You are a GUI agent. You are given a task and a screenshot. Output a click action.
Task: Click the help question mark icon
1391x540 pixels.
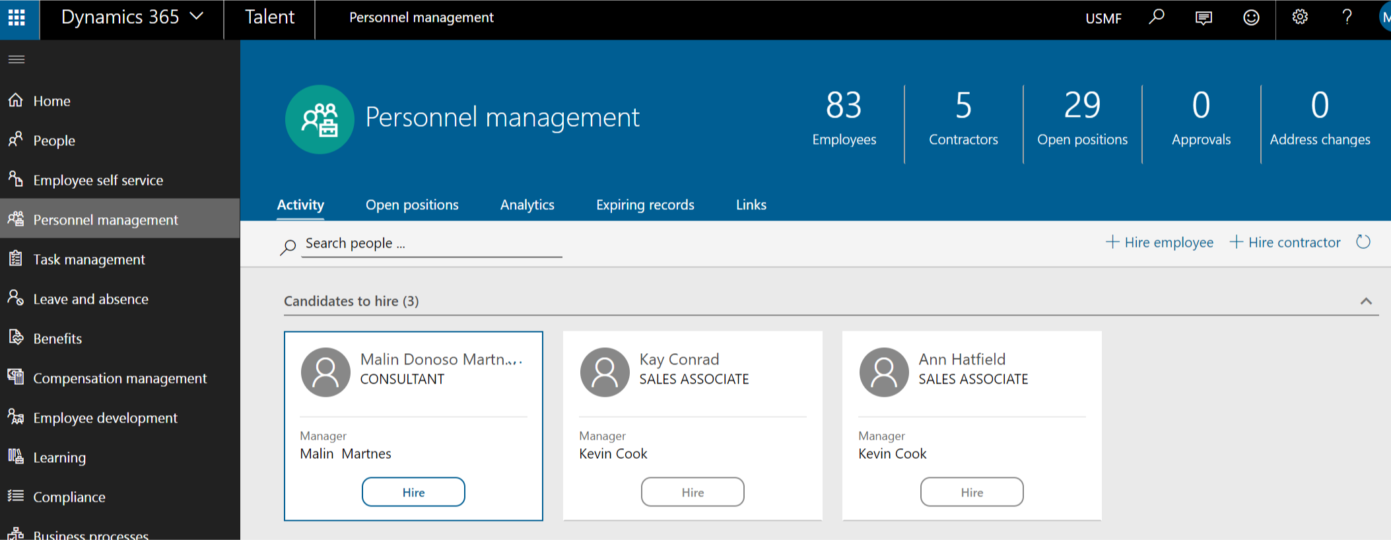click(x=1347, y=17)
